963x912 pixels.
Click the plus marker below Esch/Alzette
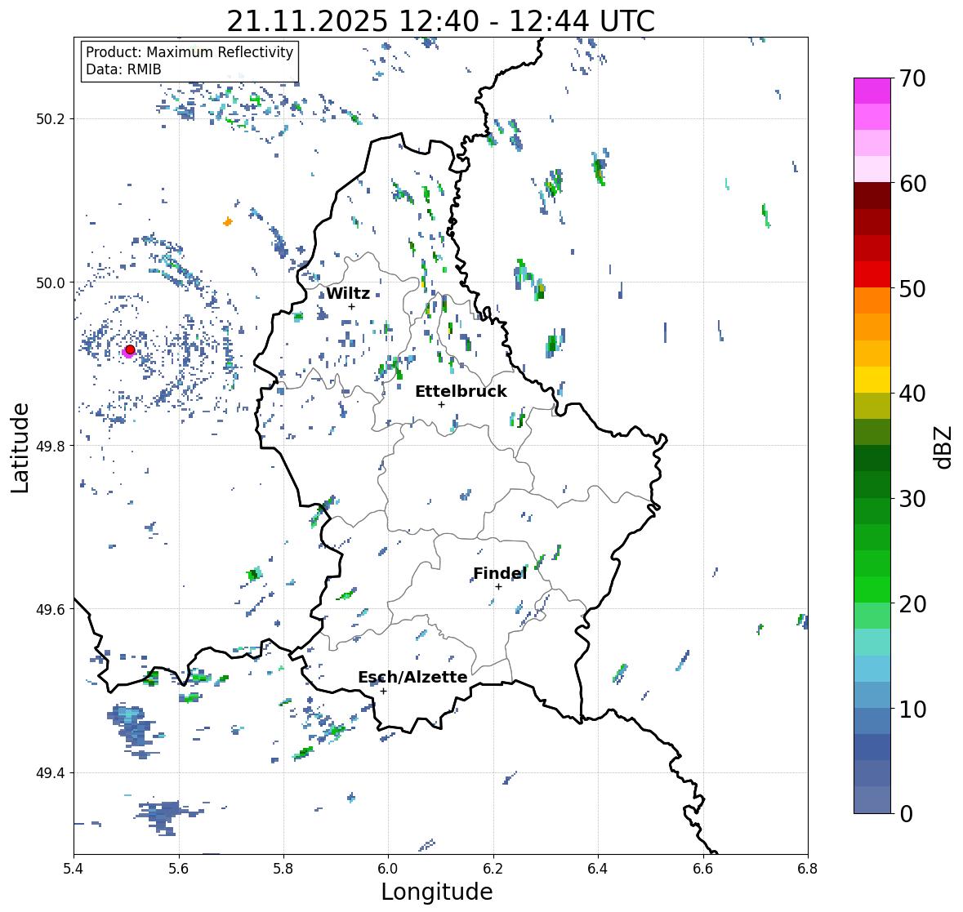(383, 691)
